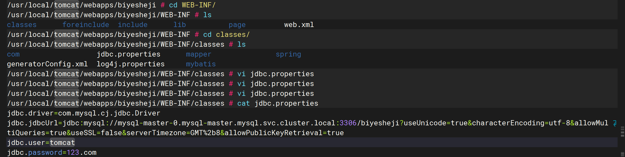Select 'jdbc.properties' in the ls file listing
Screen dimensions: 625x157
point(129,54)
